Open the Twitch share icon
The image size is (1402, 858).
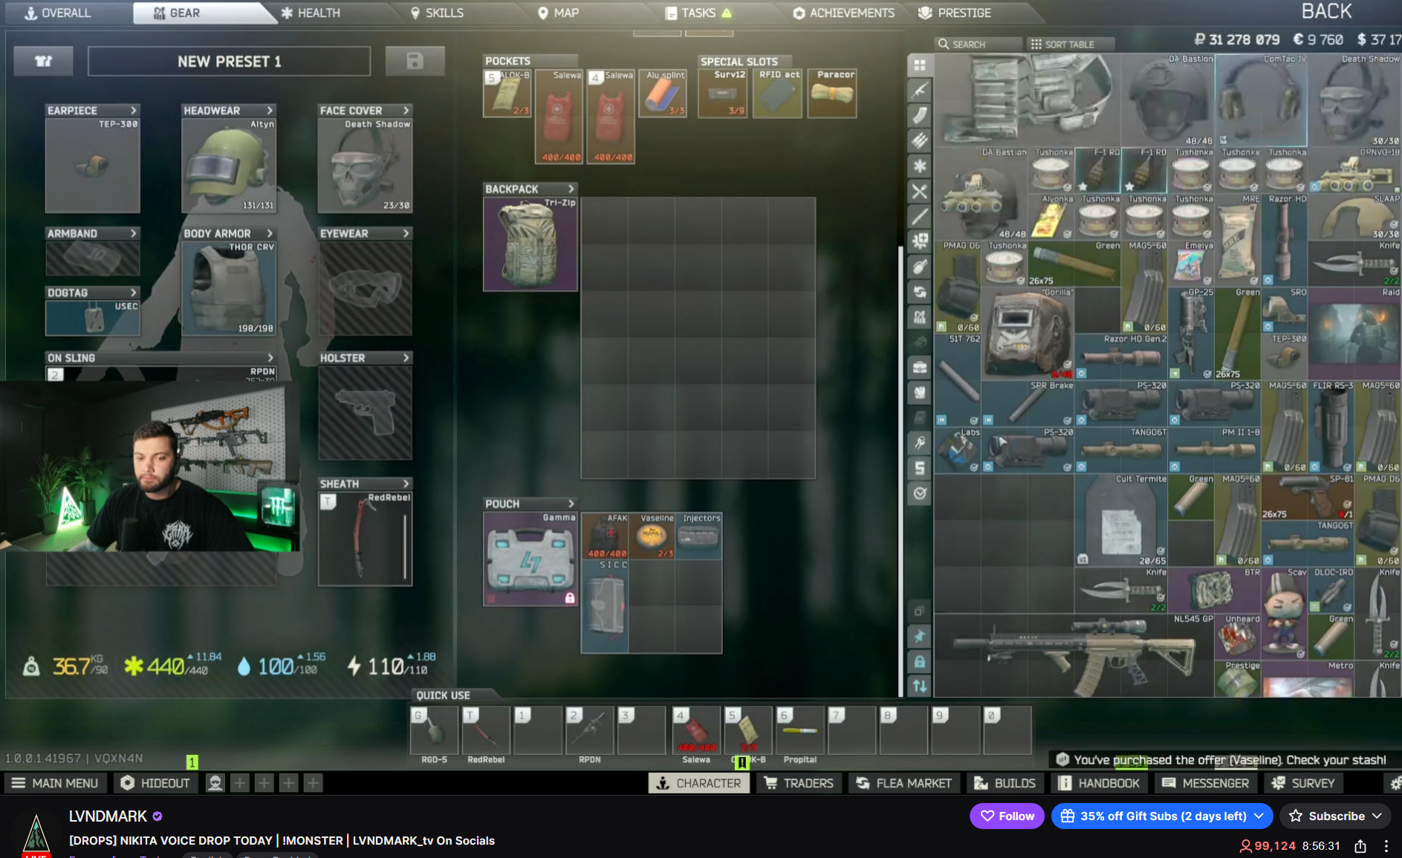[x=1360, y=845]
